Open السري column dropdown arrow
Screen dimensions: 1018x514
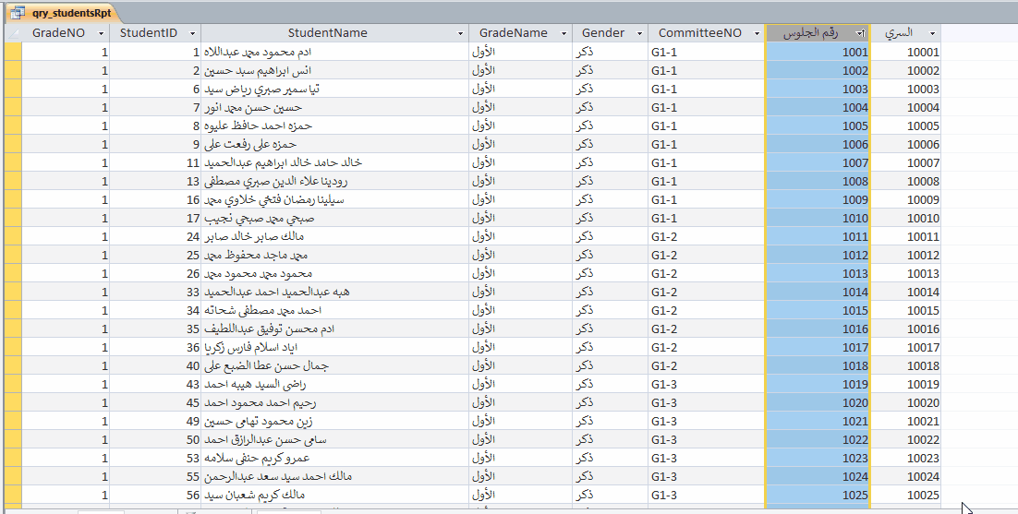click(x=932, y=33)
